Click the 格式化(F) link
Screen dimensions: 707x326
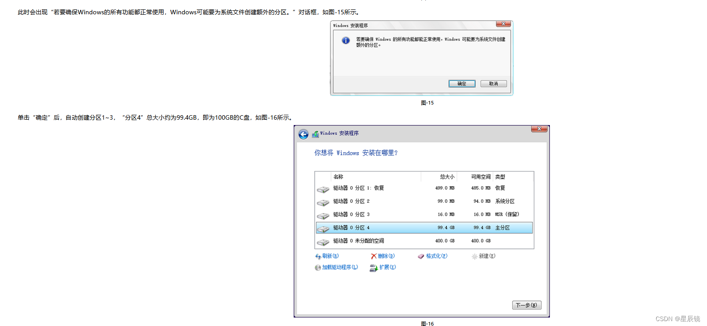437,256
